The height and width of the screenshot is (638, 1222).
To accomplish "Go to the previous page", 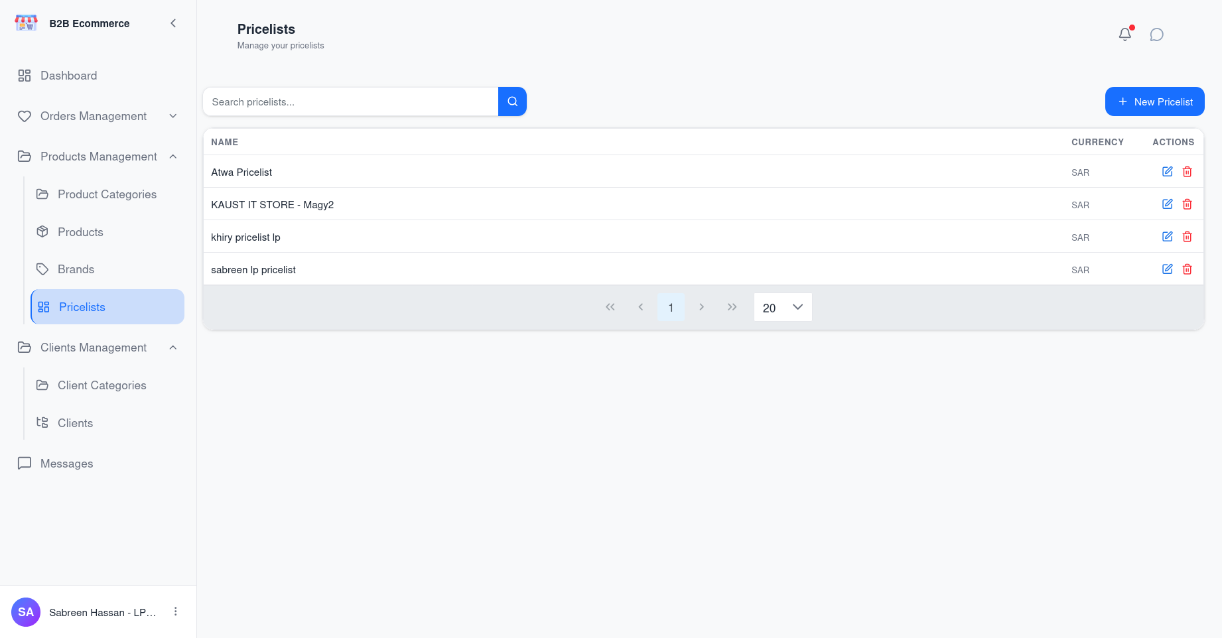I will pyautogui.click(x=641, y=307).
